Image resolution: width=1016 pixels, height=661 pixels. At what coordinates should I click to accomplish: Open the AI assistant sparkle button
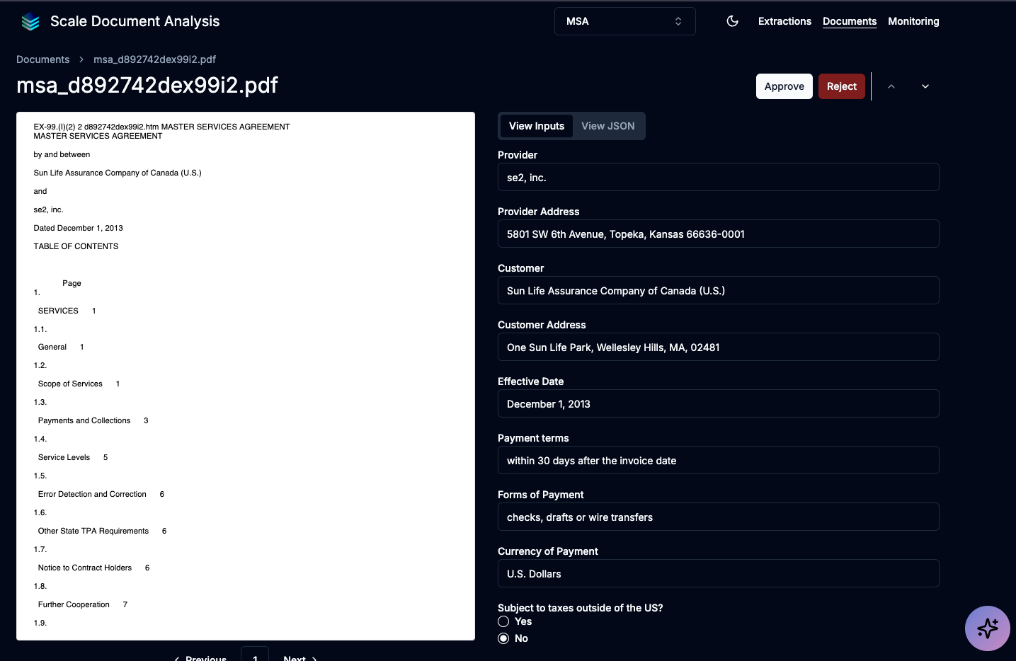point(987,628)
